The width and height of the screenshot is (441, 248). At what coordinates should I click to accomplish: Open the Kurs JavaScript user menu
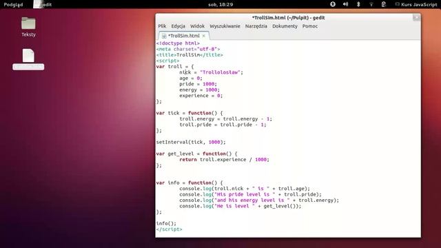coord(416,5)
